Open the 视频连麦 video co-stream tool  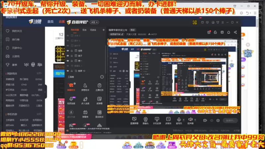click(71, 100)
